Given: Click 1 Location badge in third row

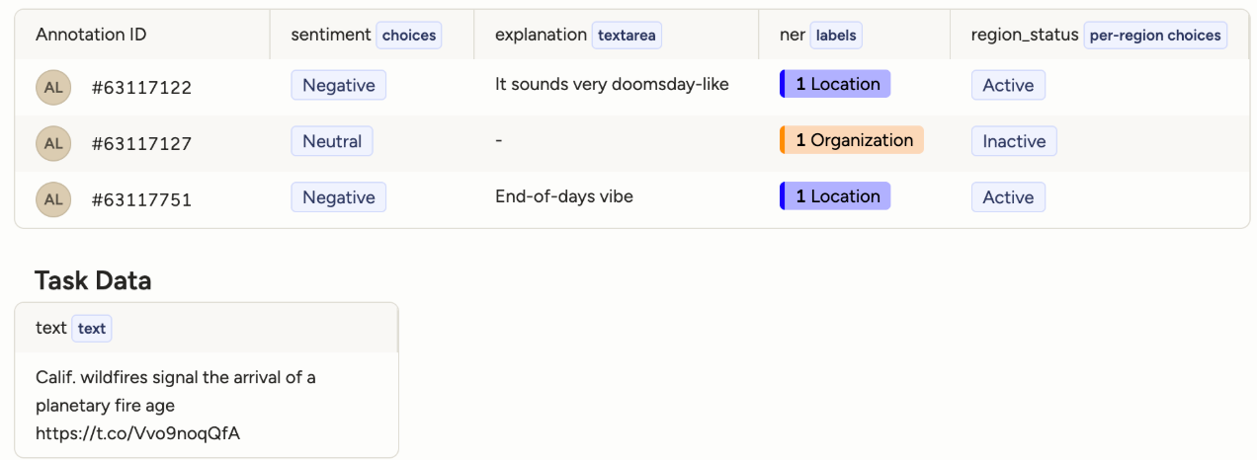Looking at the screenshot, I should (x=835, y=196).
